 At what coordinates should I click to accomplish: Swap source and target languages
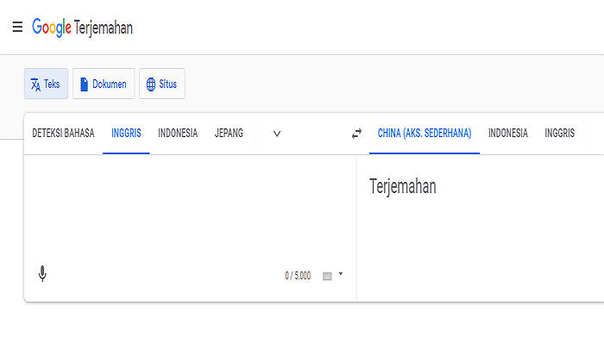[356, 134]
